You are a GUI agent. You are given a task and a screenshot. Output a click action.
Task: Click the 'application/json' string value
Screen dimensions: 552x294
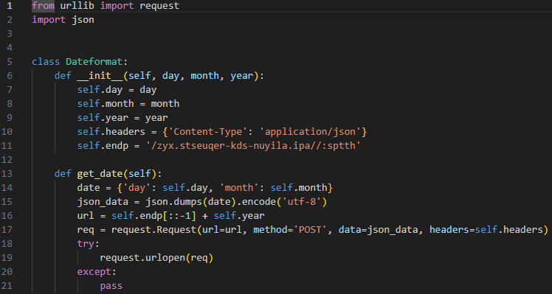point(310,131)
